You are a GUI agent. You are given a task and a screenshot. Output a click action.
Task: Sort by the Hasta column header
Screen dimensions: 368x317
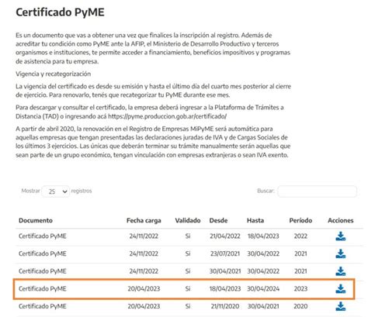[x=255, y=220]
